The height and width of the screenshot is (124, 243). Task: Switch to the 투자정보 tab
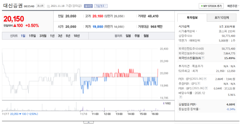coord(192,18)
